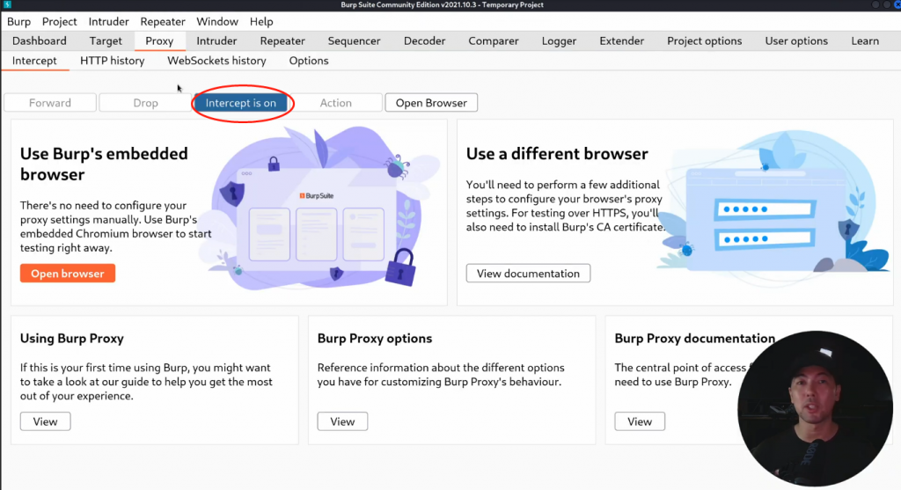Viewport: 901px width, 490px height.
Task: Click the "Use a different browser" heading
Action: (557, 154)
